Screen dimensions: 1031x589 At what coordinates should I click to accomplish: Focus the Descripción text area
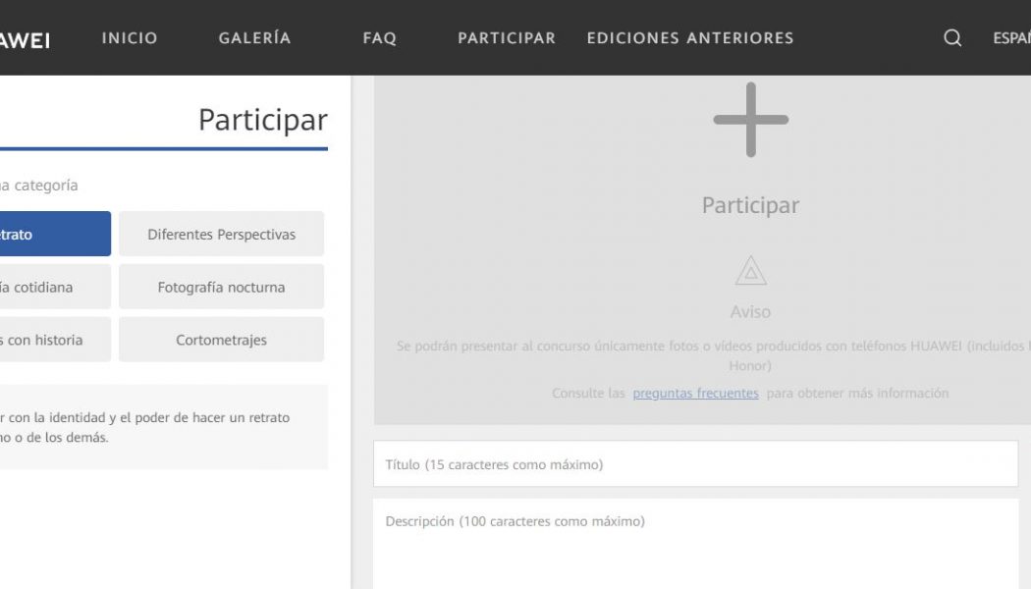(695, 544)
